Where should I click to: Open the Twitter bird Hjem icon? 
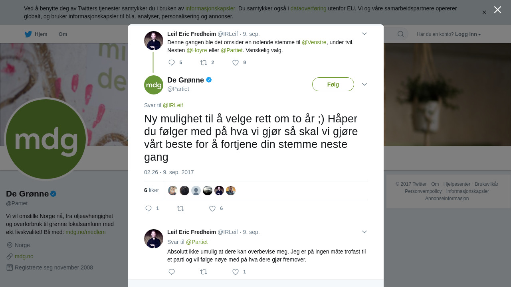[x=28, y=34]
